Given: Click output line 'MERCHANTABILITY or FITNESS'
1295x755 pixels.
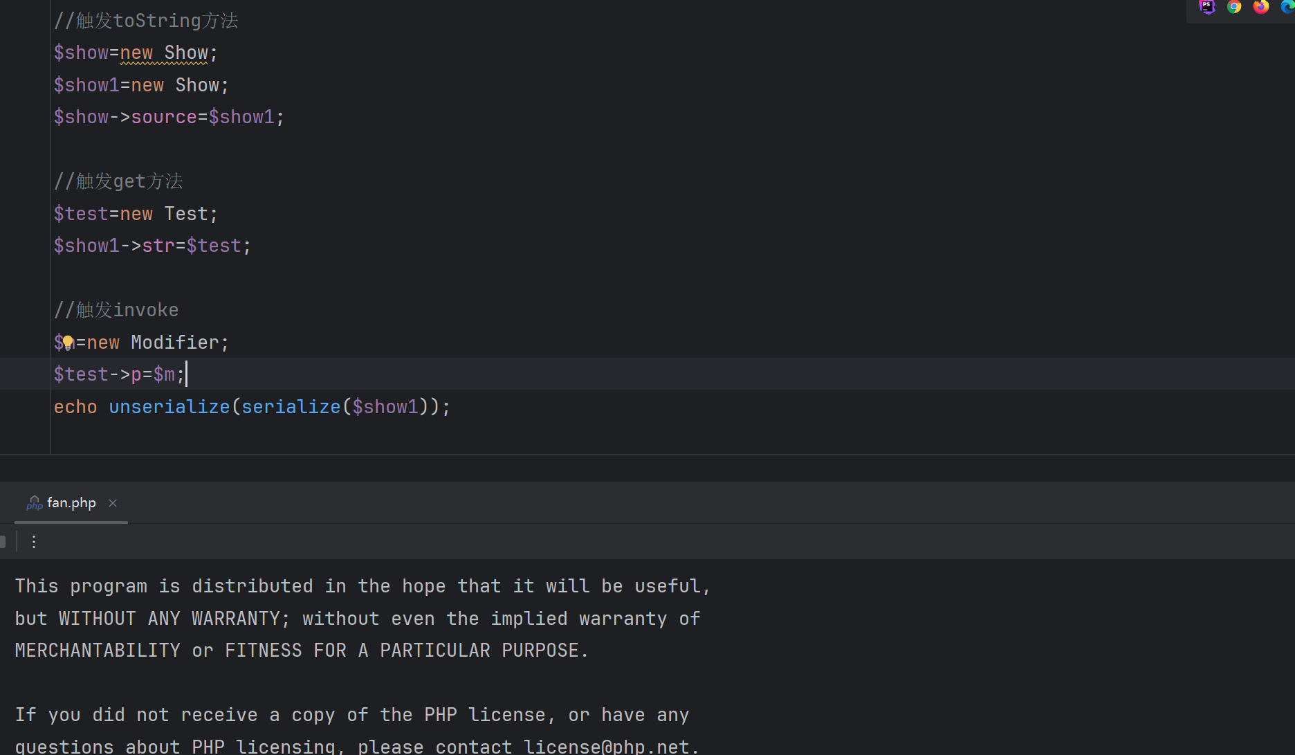Looking at the screenshot, I should (x=302, y=651).
